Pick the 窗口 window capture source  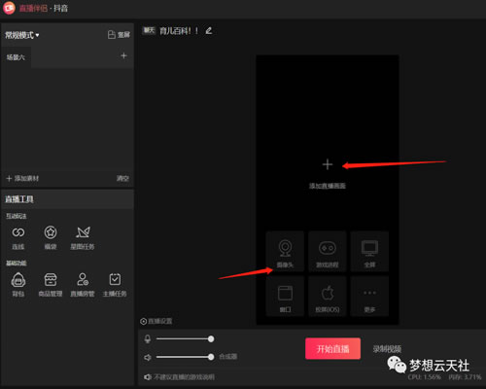coord(285,297)
